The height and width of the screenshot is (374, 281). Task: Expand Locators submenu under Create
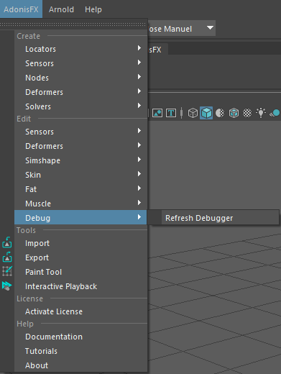80,49
